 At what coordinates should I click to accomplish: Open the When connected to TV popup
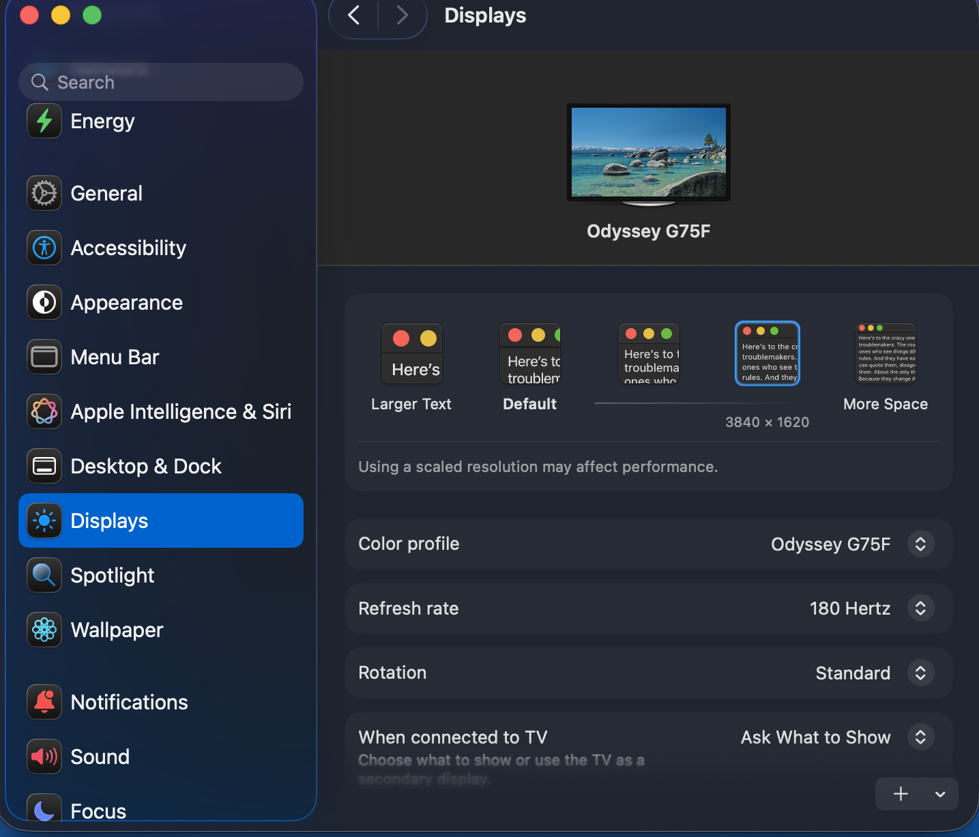[x=920, y=737]
